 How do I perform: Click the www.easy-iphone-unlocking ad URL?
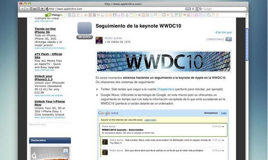pos(50,118)
